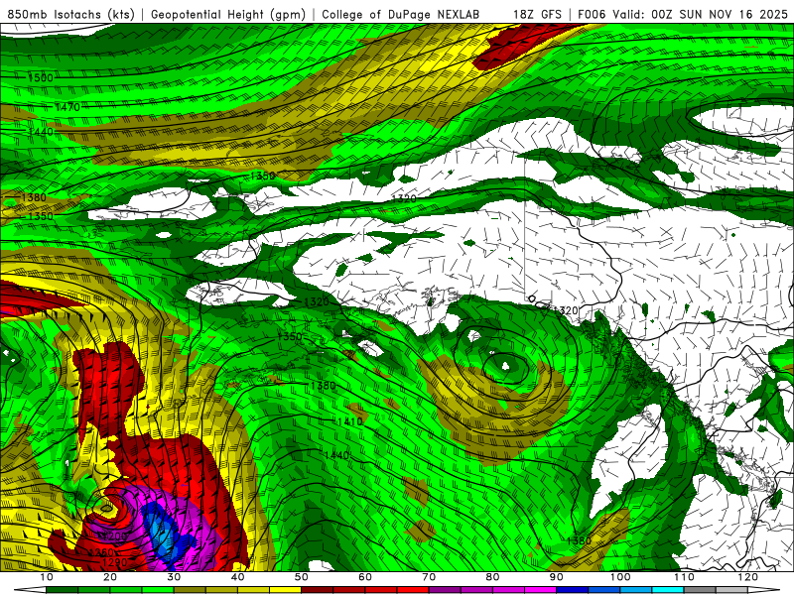Click the 1380 label in the lower right ocean area
The image size is (794, 595).
click(x=579, y=540)
